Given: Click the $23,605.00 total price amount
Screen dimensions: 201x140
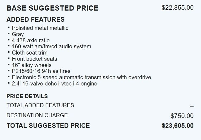Looking at the screenshot, I should click(x=178, y=126).
